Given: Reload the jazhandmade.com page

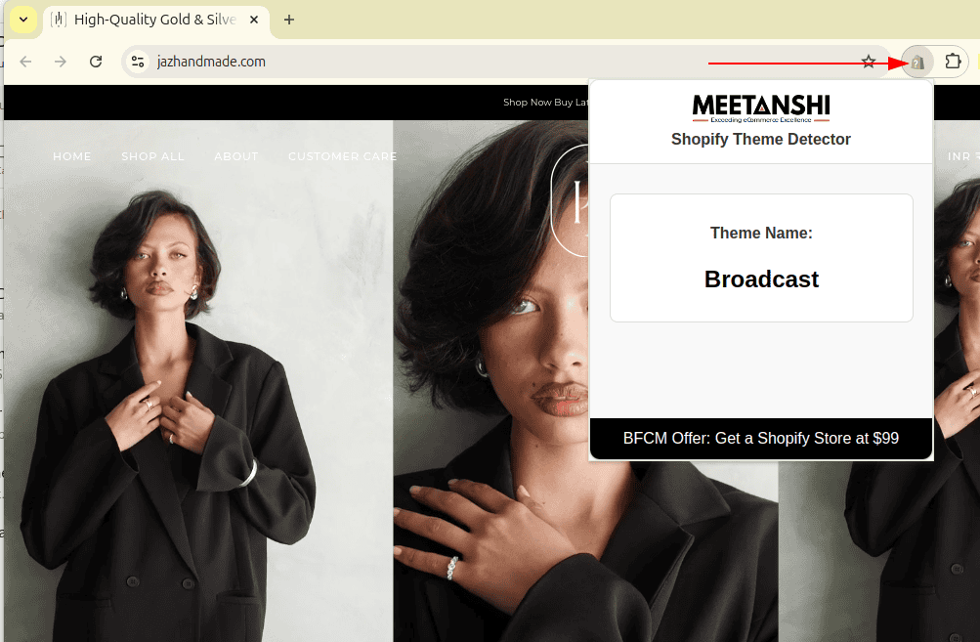Looking at the screenshot, I should point(96,62).
